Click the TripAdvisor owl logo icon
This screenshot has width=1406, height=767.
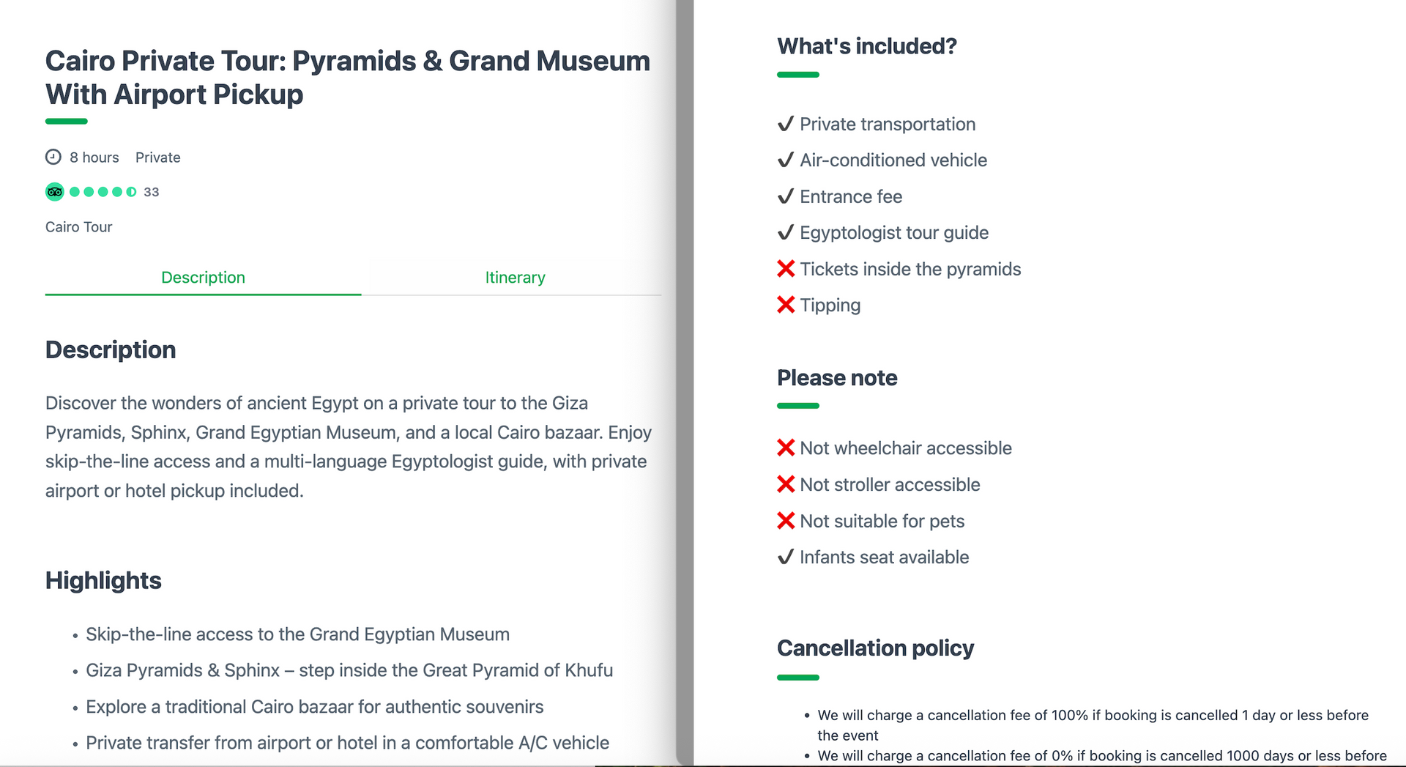click(x=55, y=192)
